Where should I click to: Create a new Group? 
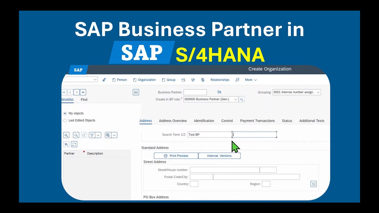(169, 80)
